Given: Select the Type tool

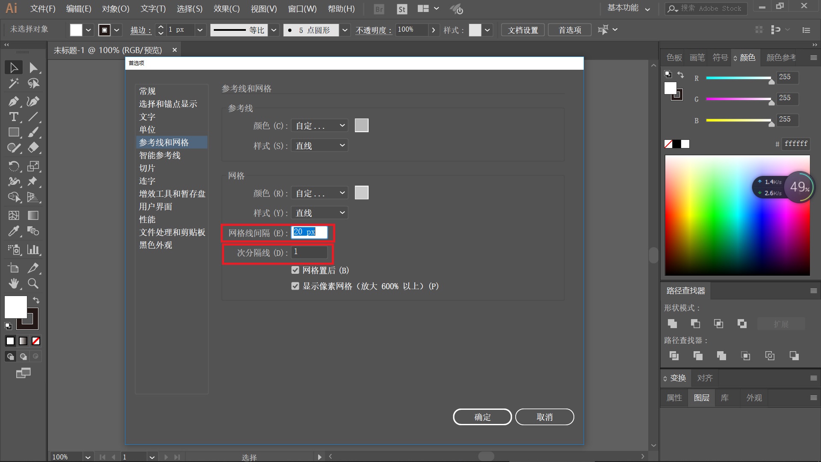Looking at the screenshot, I should [13, 117].
